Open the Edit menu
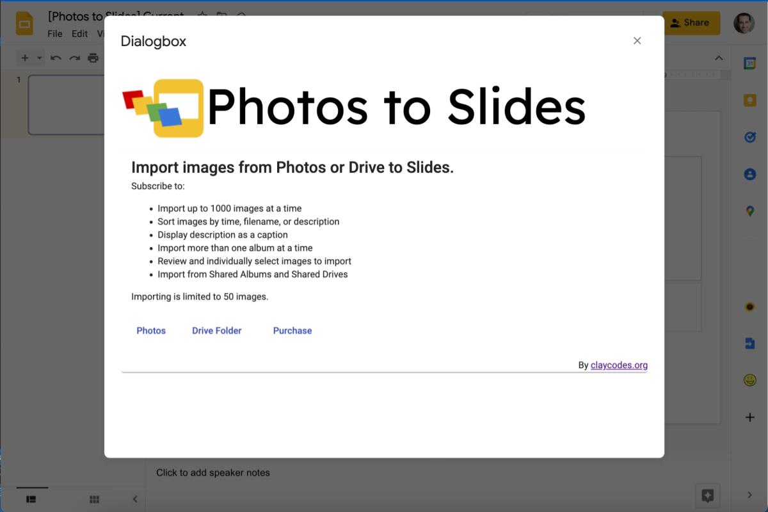This screenshot has width=768, height=512. click(79, 34)
